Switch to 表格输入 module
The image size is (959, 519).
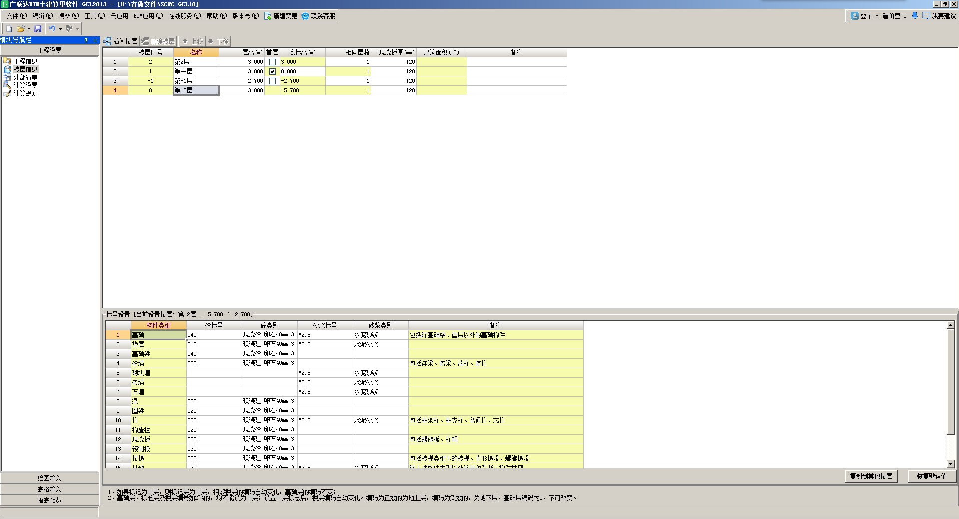[x=49, y=489]
